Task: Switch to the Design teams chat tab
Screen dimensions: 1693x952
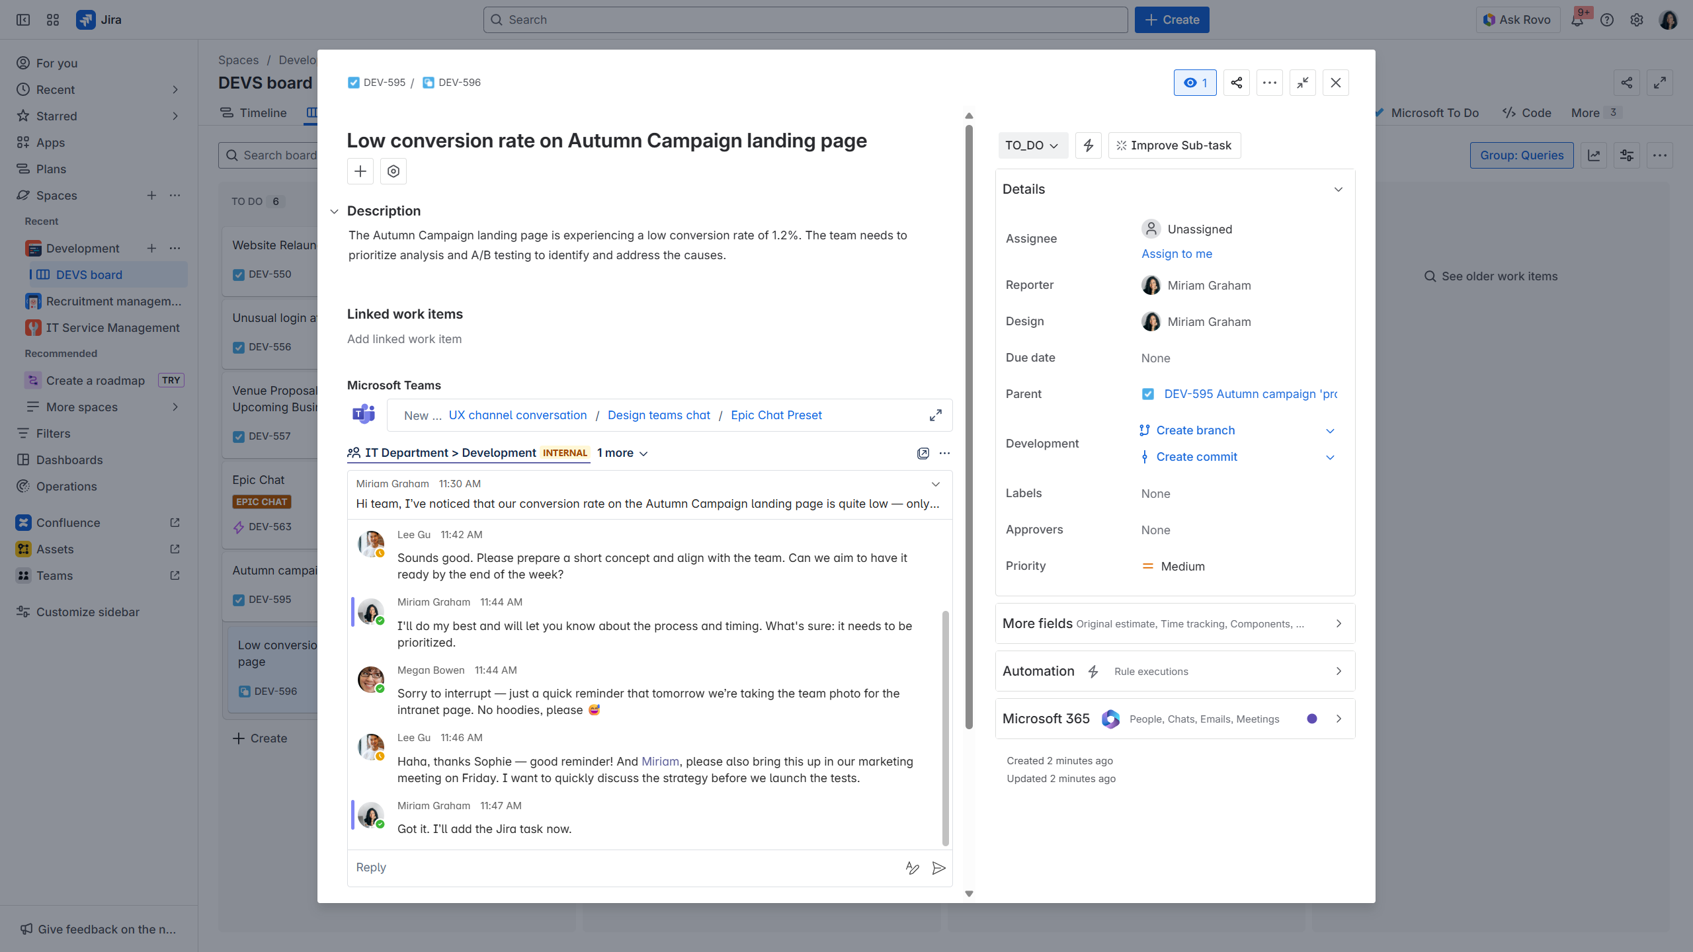Action: pyautogui.click(x=658, y=415)
